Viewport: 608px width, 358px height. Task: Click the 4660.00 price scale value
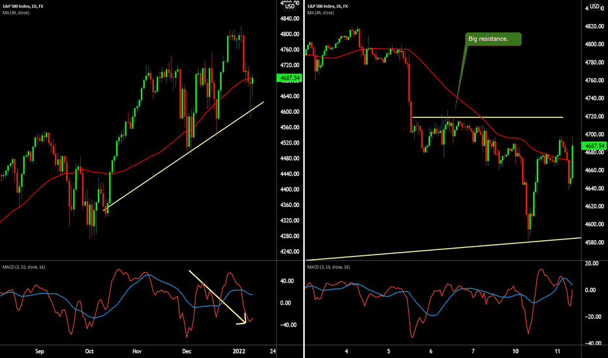point(594,171)
